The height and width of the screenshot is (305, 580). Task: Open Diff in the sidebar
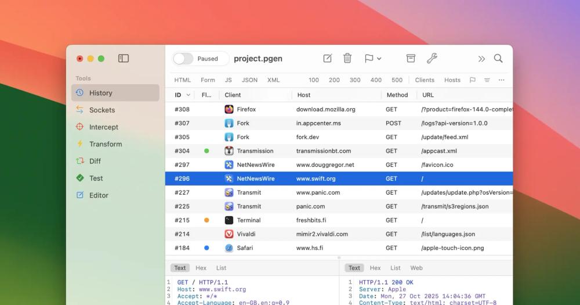(x=115, y=161)
